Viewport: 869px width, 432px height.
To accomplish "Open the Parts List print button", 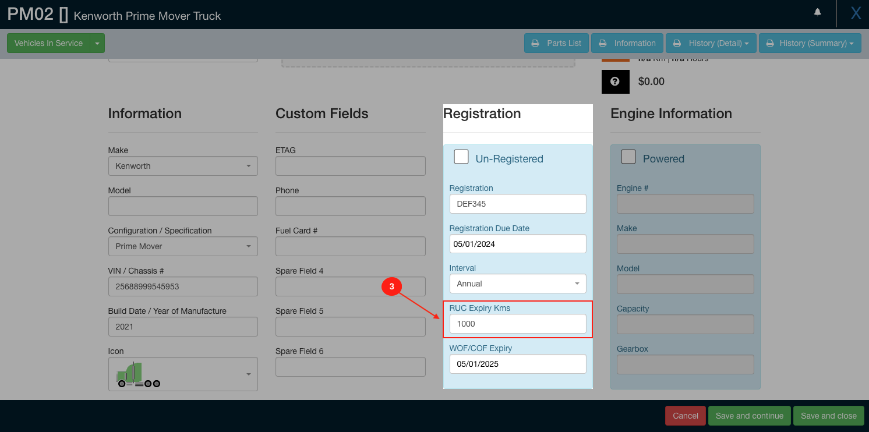I will (x=556, y=43).
